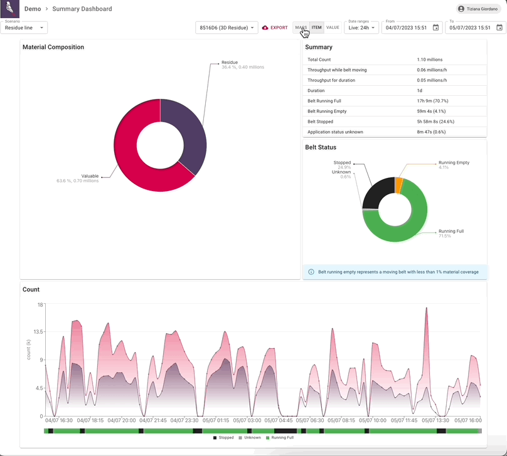Click the bird logo icon at top left
This screenshot has height=456, width=507.
[10, 9]
